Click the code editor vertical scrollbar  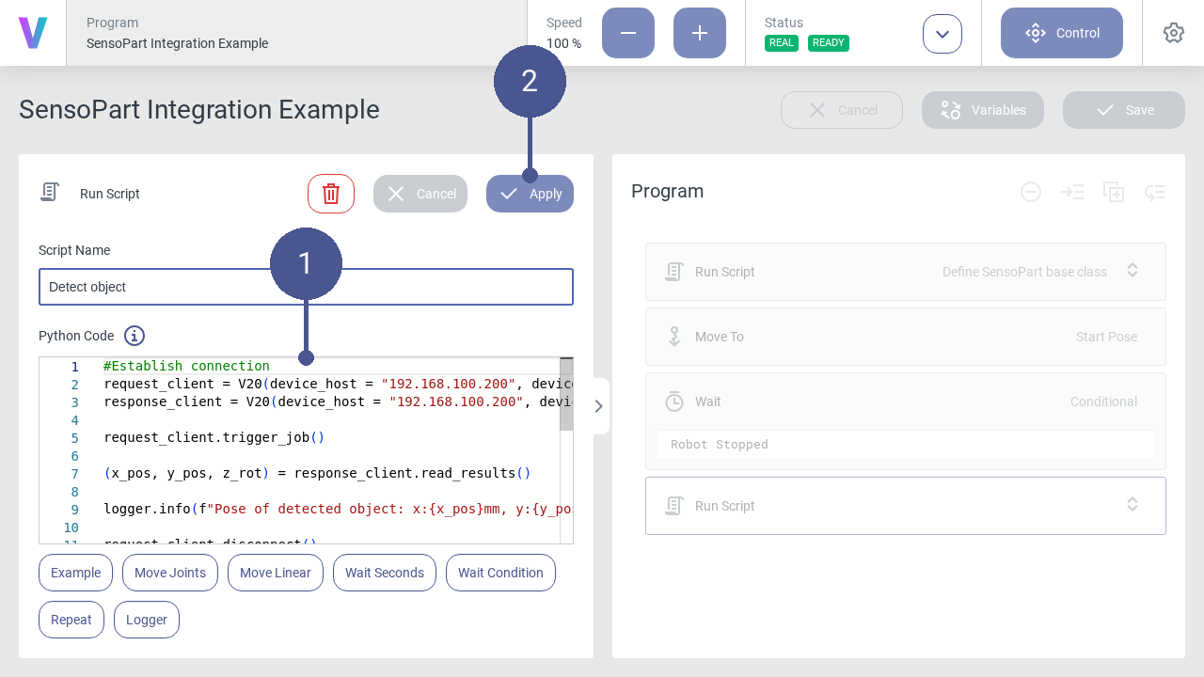tap(566, 395)
